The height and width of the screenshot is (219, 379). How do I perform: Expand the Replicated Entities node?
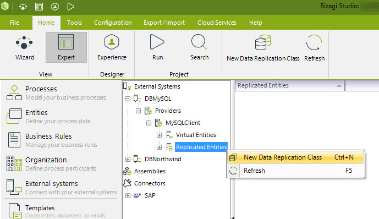(x=159, y=147)
